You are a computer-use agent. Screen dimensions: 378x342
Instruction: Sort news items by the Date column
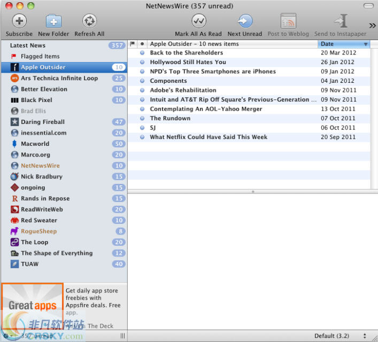click(x=344, y=44)
